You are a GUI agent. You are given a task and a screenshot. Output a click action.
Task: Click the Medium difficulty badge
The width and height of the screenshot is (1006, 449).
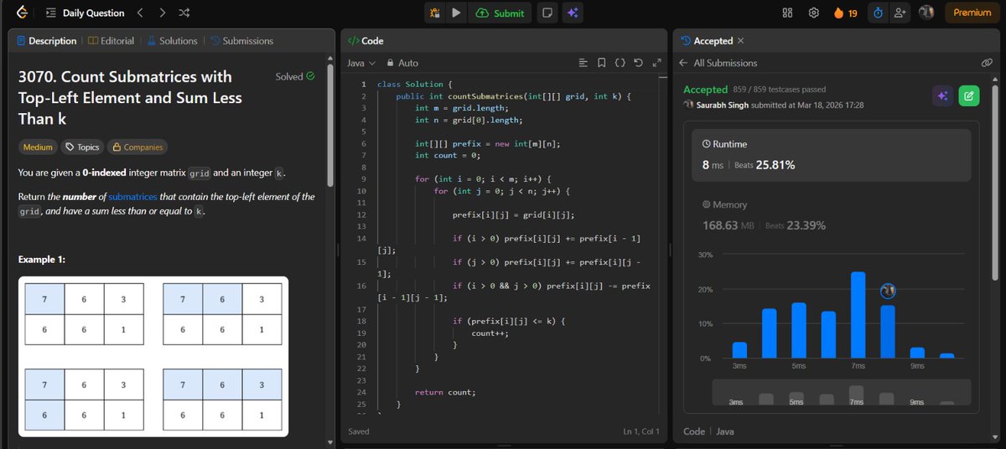click(x=38, y=147)
